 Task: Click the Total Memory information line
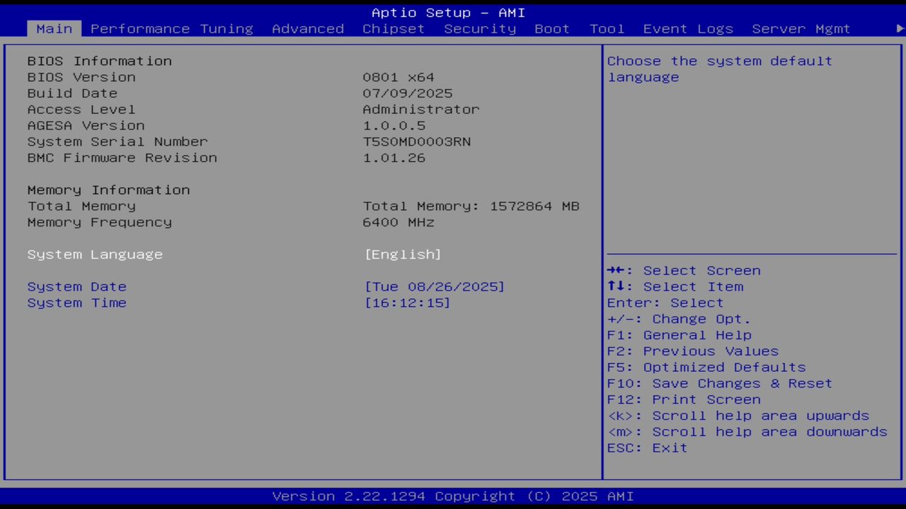click(471, 206)
